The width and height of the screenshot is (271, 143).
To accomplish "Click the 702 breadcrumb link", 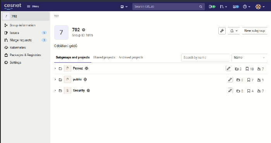I will pyautogui.click(x=57, y=16).
